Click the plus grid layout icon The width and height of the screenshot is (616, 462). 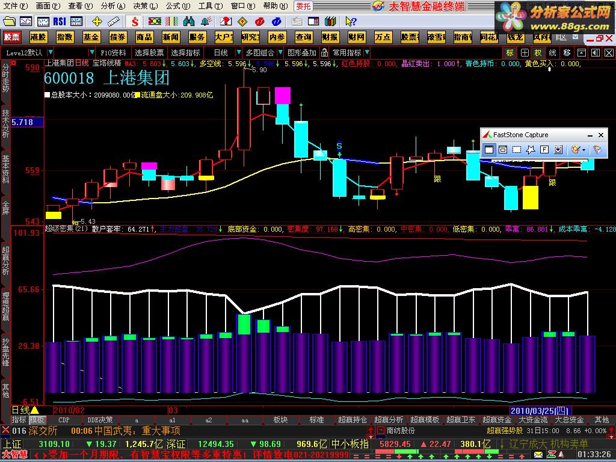[x=525, y=53]
